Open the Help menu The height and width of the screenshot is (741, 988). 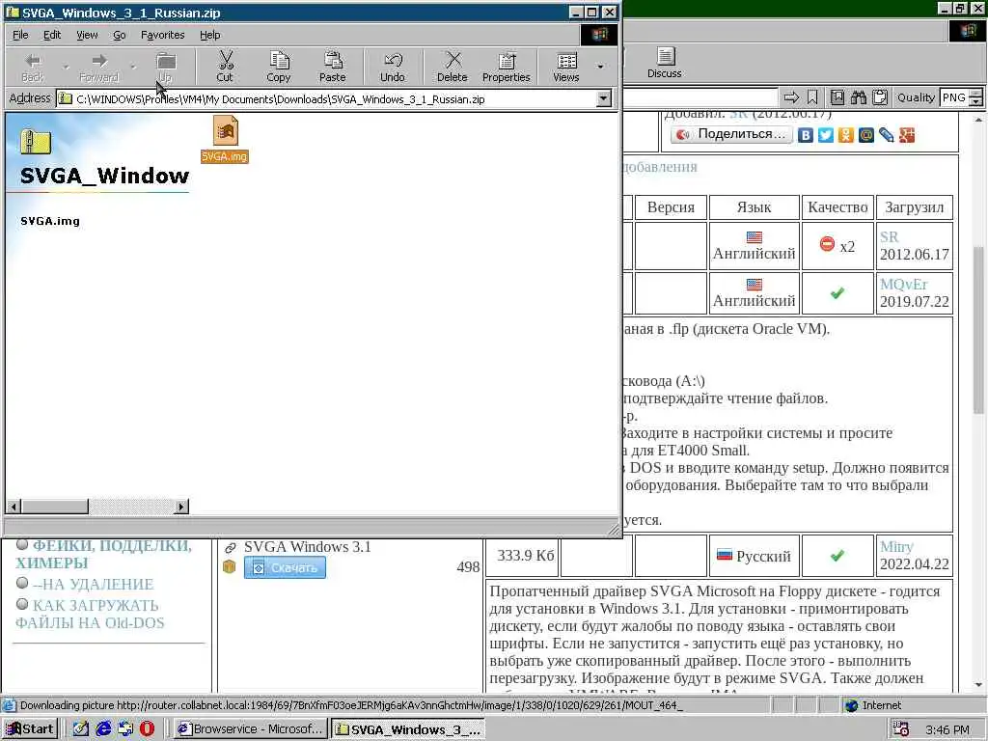tap(209, 36)
